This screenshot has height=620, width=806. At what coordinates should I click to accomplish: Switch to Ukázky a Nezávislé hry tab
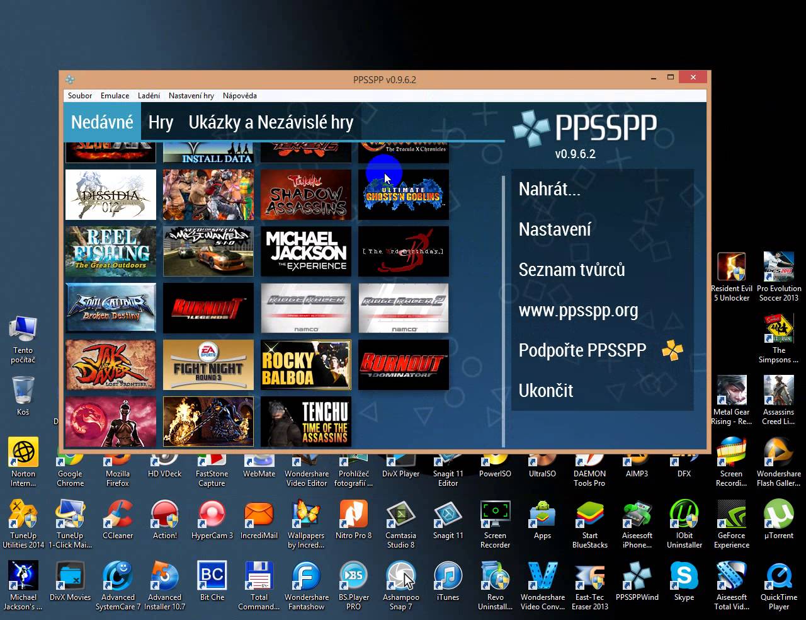click(271, 122)
